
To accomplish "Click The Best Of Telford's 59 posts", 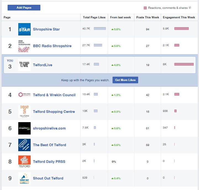I will pyautogui.click(x=148, y=145).
